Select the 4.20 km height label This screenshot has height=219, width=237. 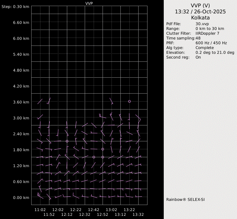(x=21, y=86)
